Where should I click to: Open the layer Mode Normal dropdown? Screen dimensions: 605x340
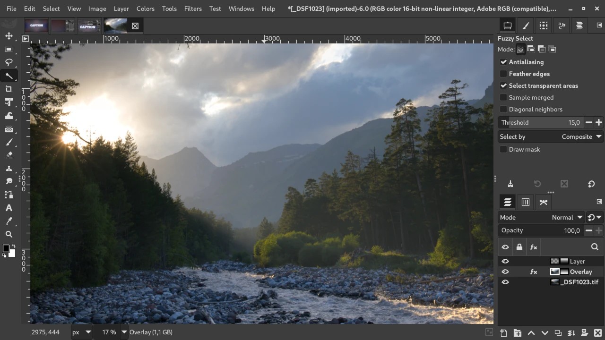(542, 217)
